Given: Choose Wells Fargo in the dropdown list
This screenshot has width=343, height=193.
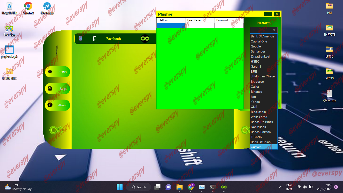Looking at the screenshot, I should 264,117.
